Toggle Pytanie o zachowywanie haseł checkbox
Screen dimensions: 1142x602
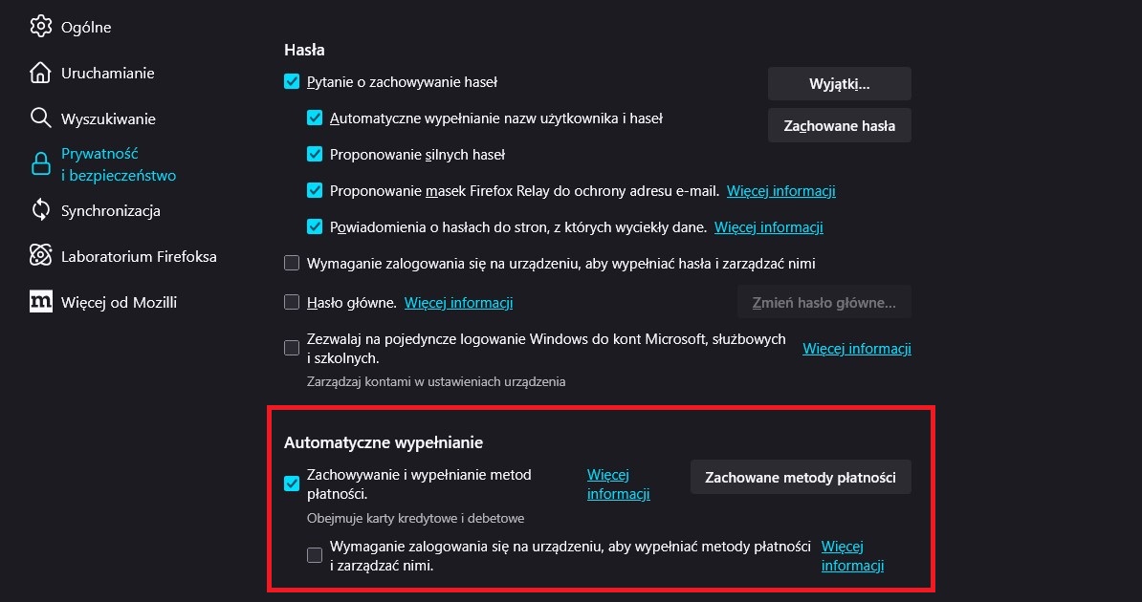293,82
